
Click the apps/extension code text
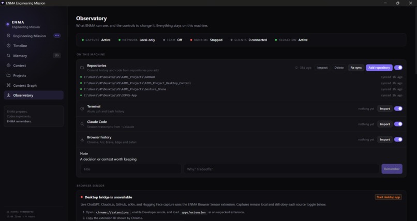point(193,213)
